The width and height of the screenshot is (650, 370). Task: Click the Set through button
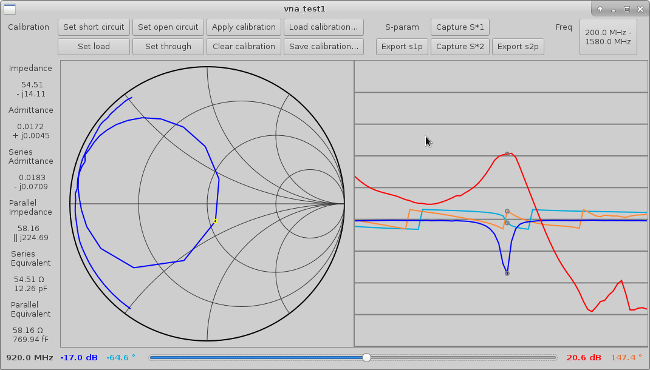(168, 47)
